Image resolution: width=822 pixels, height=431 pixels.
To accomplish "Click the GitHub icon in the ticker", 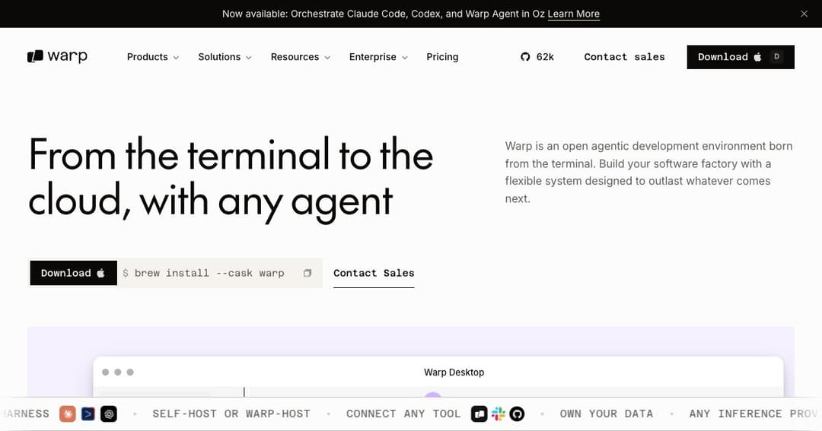I will [x=517, y=414].
